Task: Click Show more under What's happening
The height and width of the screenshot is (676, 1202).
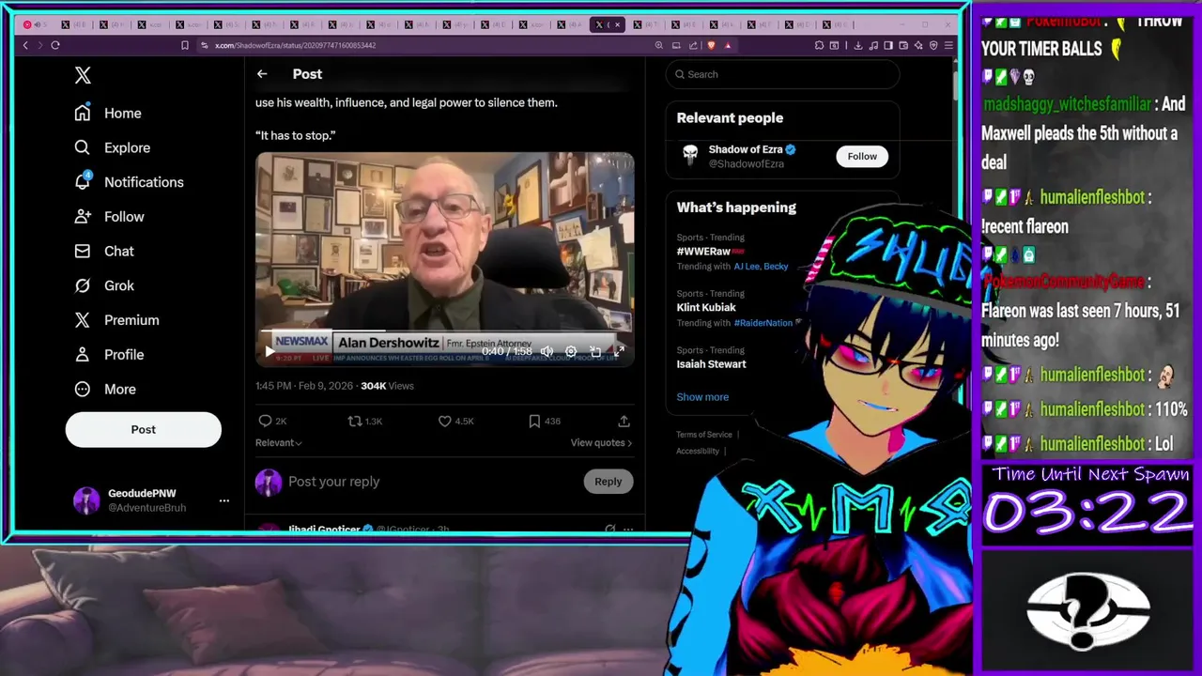Action: tap(702, 397)
